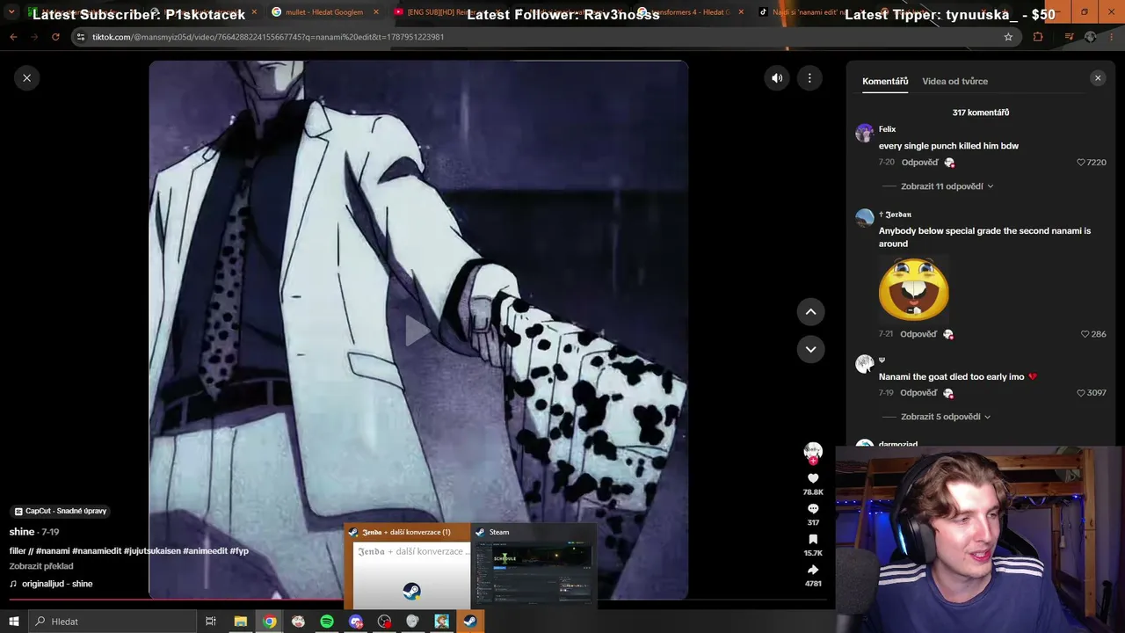This screenshot has width=1125, height=633.
Task: Click the Steam taskbar icon
Action: click(470, 622)
